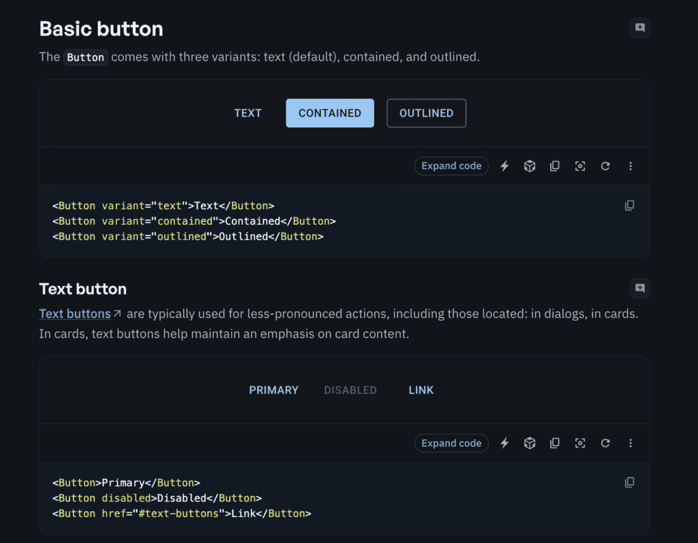Follow the Text buttons link
Image resolution: width=698 pixels, height=543 pixels.
(x=75, y=313)
